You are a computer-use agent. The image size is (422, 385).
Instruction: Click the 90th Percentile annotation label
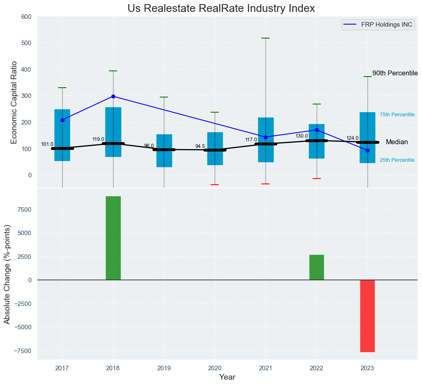coord(395,73)
